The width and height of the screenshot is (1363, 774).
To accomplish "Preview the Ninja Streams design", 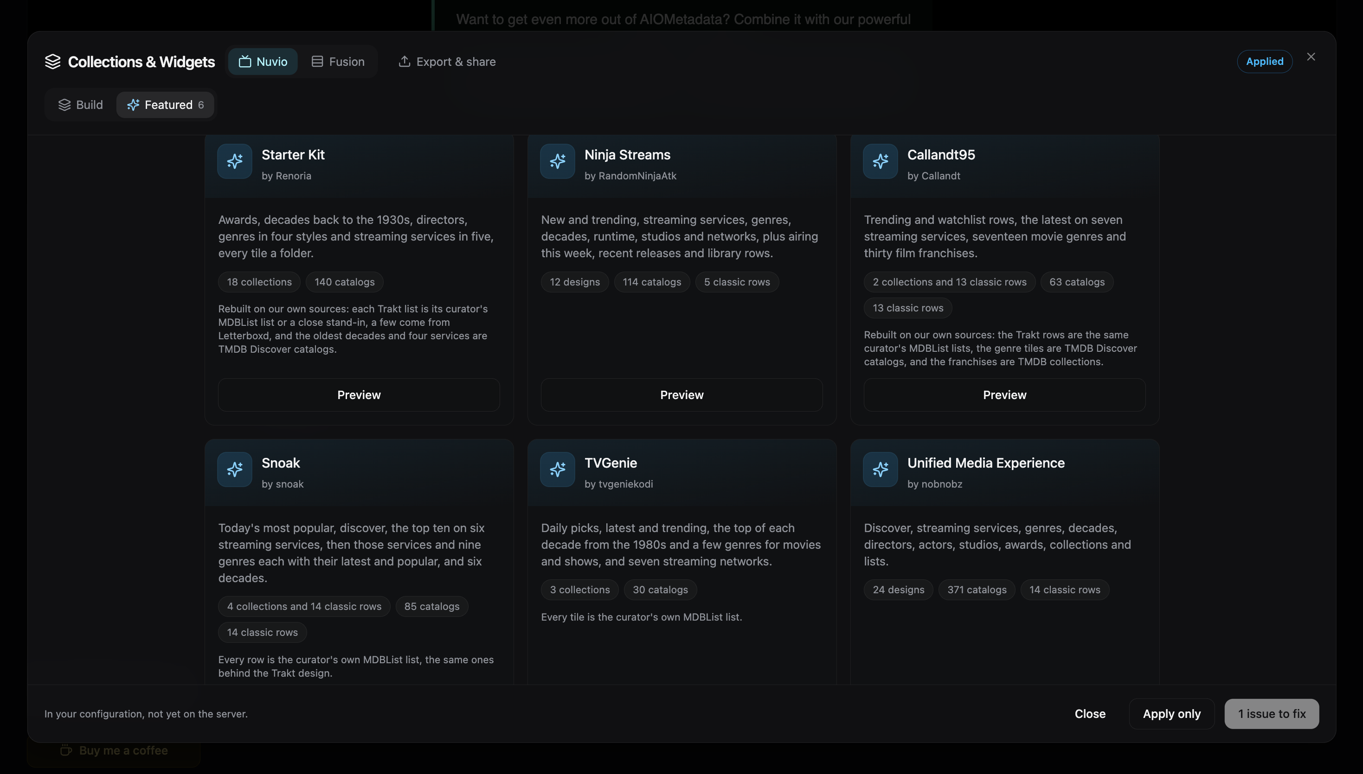I will [x=681, y=395].
